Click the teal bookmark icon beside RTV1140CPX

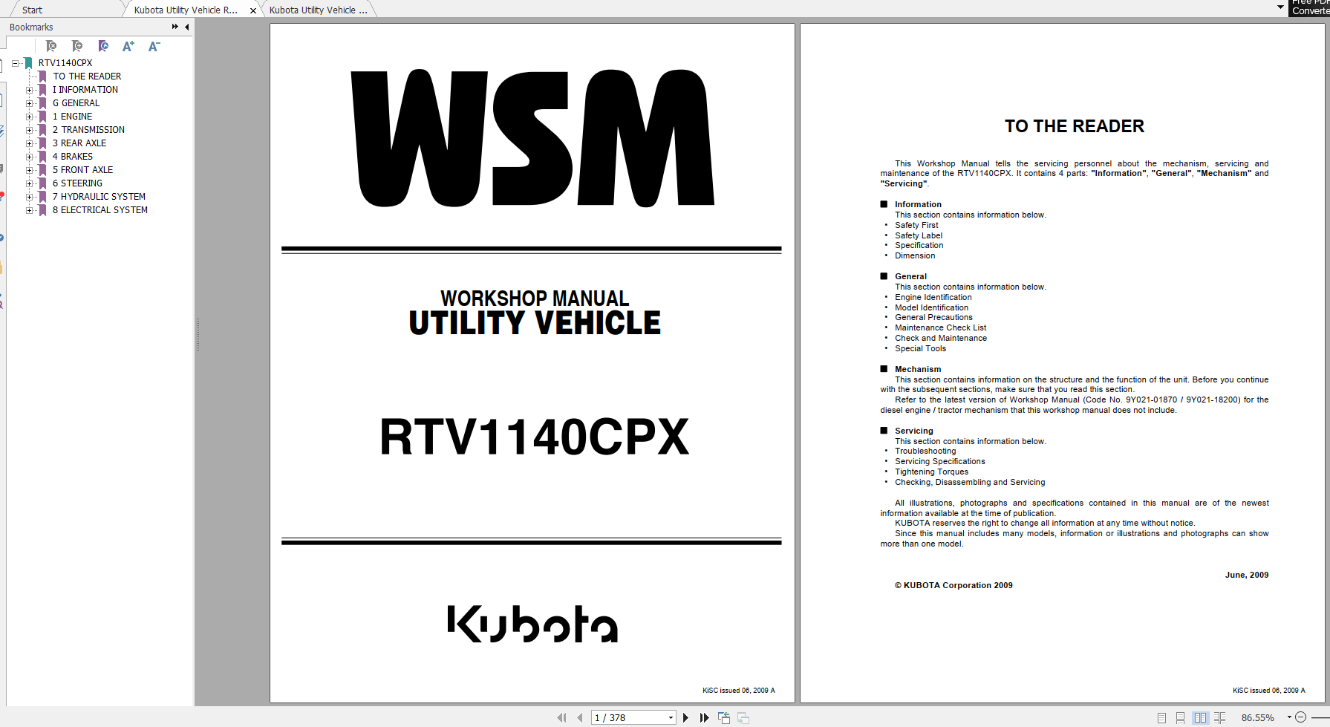tap(28, 63)
